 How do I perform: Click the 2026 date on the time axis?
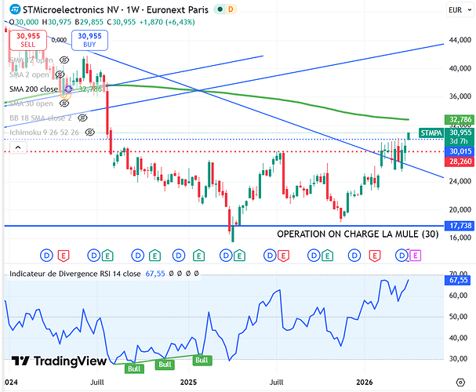[x=365, y=382]
